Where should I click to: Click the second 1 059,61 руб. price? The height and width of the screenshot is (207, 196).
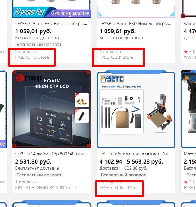(x=117, y=31)
